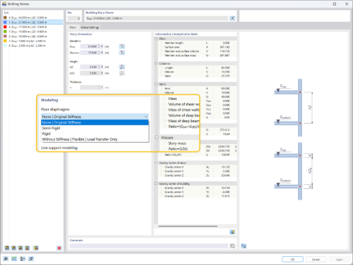
Task: Click yellow color swatch of story 1
Action: [5, 41]
